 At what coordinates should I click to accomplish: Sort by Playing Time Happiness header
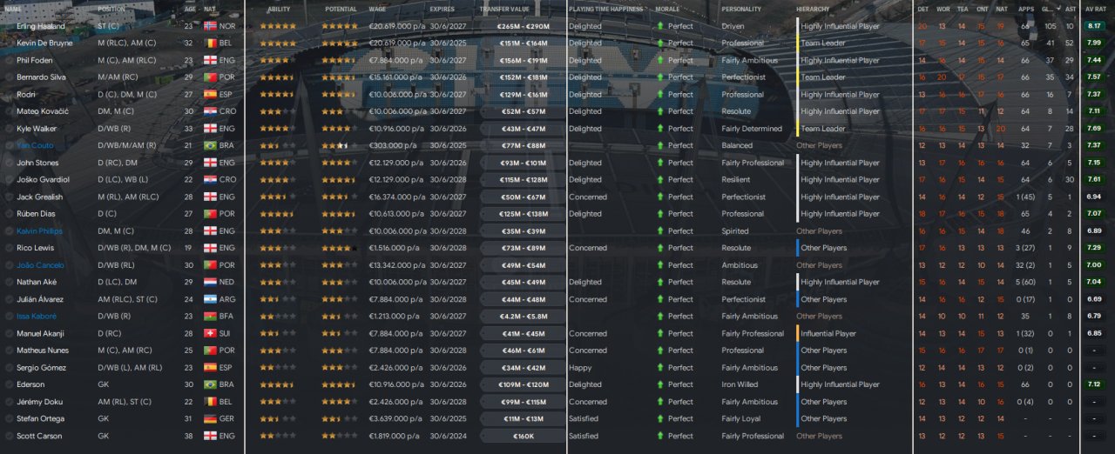coord(605,9)
